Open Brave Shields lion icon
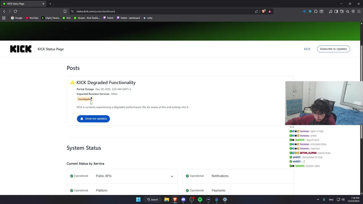 (x=263, y=11)
